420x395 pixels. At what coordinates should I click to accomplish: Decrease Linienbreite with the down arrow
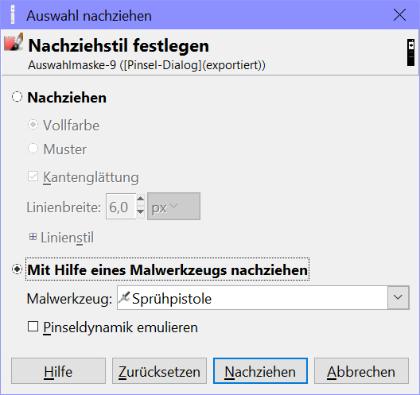(141, 212)
